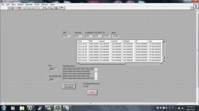Open Internet Explorer from the taskbar
The width and height of the screenshot is (199, 111).
(30, 108)
